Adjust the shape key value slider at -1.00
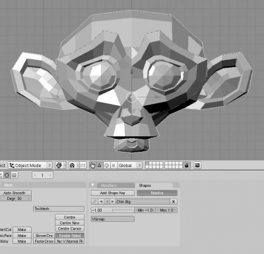 [x=113, y=210]
